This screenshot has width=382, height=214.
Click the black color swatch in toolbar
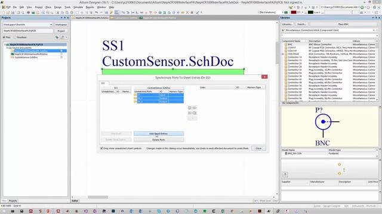tap(310, 12)
